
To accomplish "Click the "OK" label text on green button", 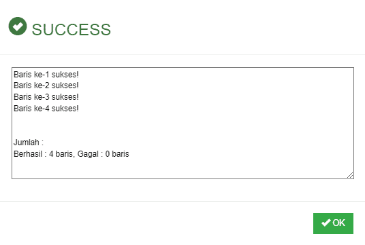I will pyautogui.click(x=338, y=223).
